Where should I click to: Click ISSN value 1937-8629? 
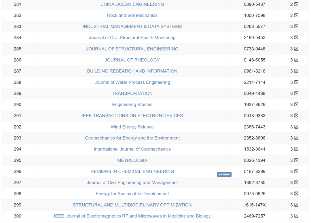(255, 105)
